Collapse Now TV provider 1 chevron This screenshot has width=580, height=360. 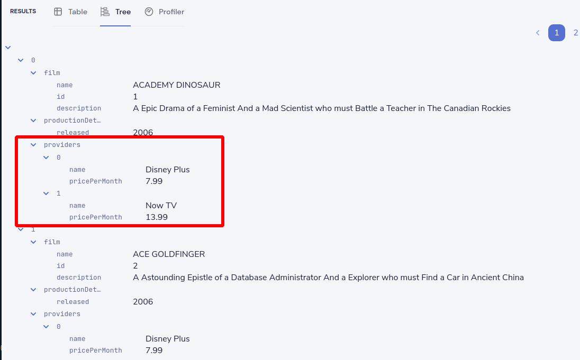[x=46, y=193]
